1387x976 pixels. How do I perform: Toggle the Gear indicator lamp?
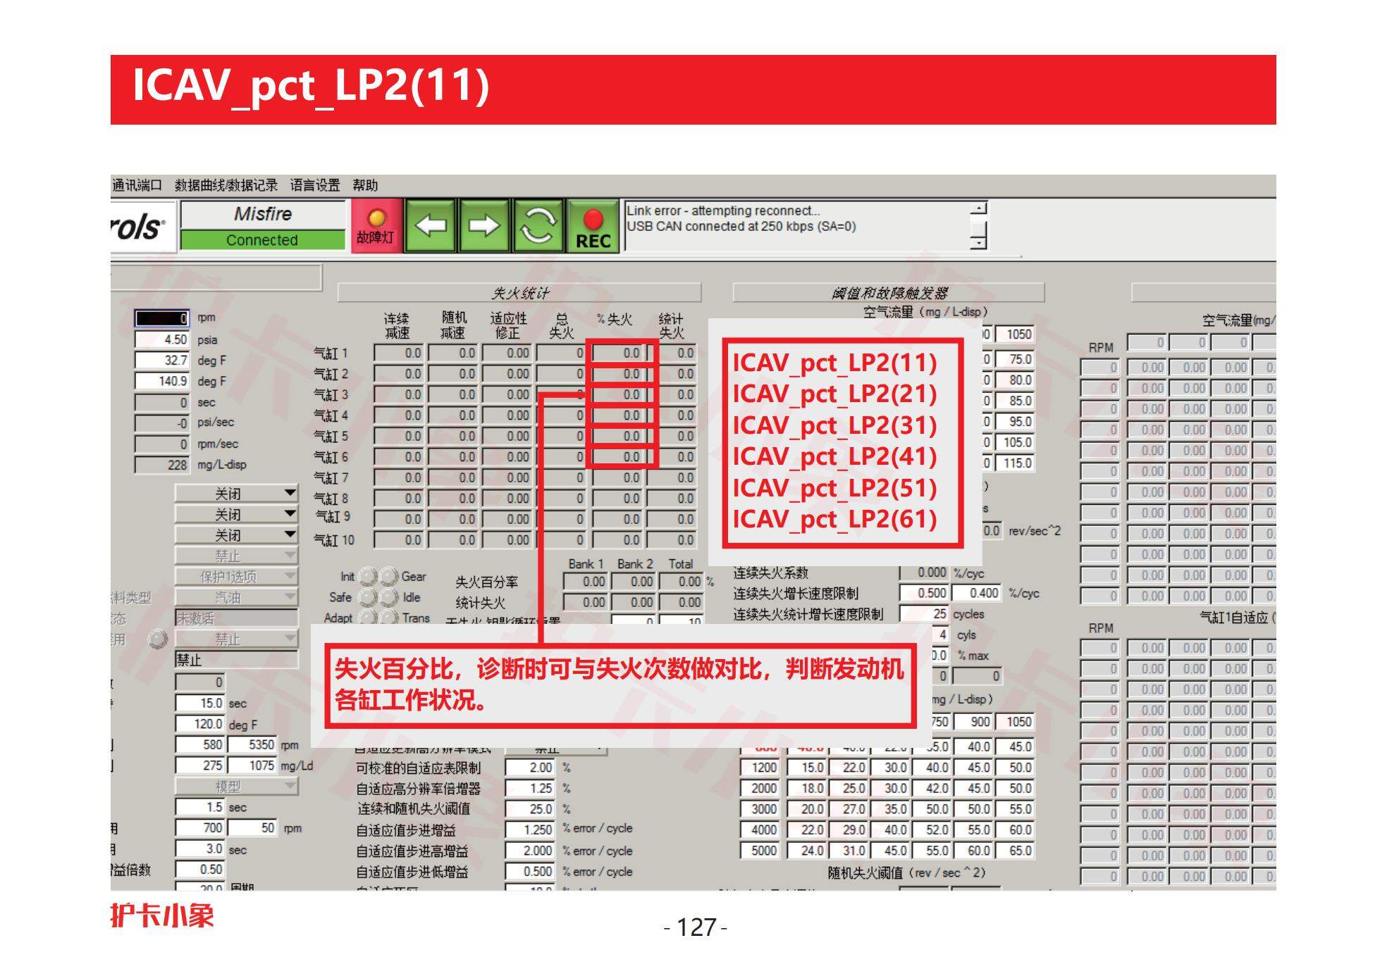click(390, 577)
